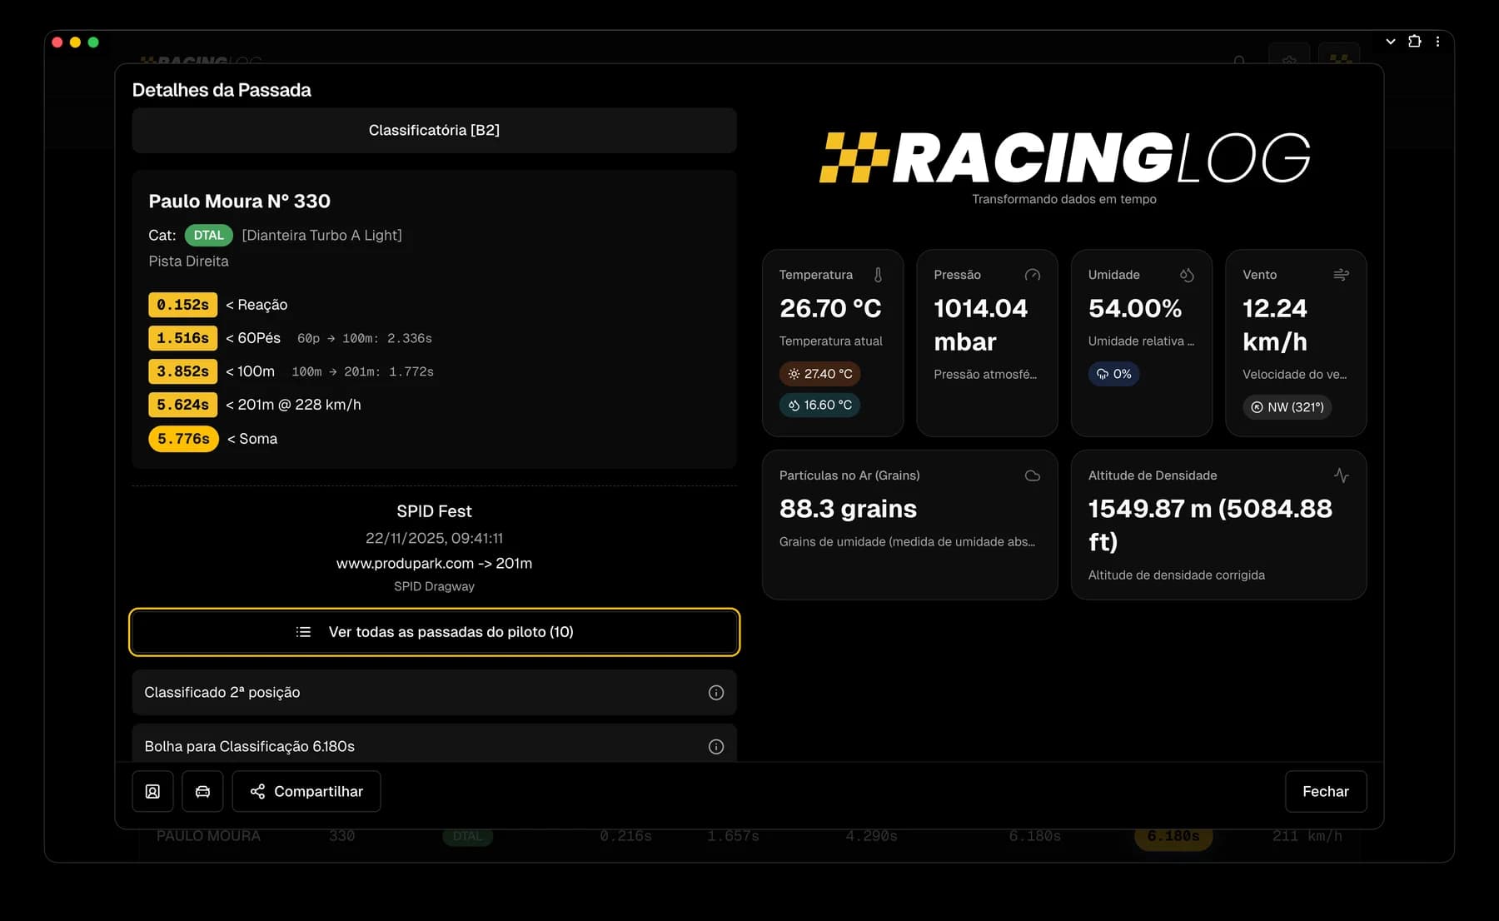This screenshot has width=1499, height=921.
Task: Click the 3.852s 100m time badge
Action: pos(183,371)
